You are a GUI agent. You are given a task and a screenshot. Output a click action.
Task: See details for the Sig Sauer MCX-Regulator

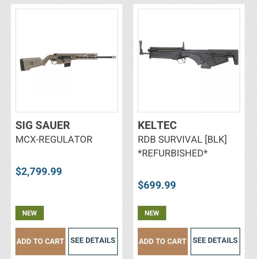click(93, 241)
